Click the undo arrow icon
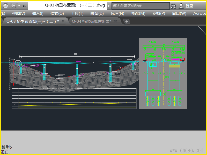Screen dimensions: 207x155 [13, 5]
